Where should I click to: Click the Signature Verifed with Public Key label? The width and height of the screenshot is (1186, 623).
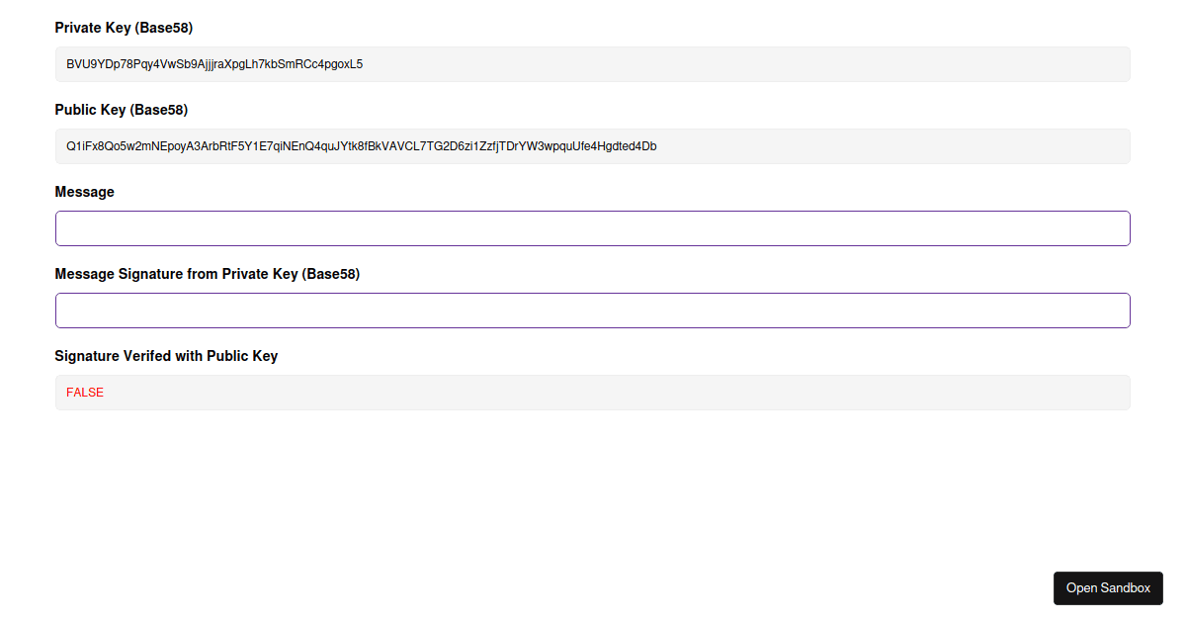tap(166, 356)
